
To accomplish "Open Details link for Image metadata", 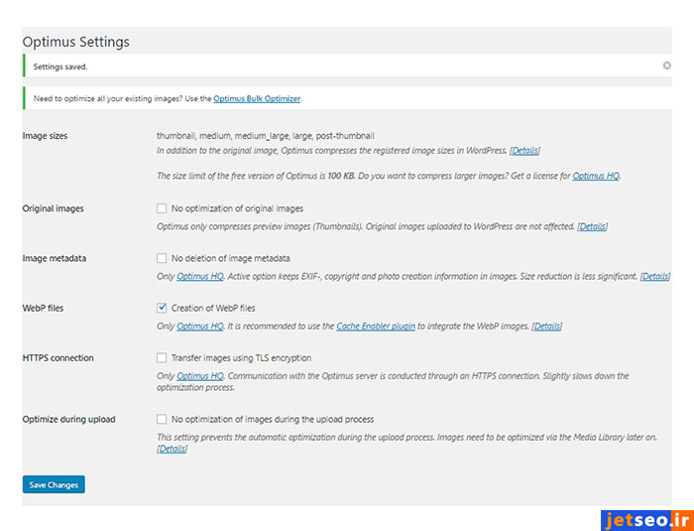I will tap(654, 276).
